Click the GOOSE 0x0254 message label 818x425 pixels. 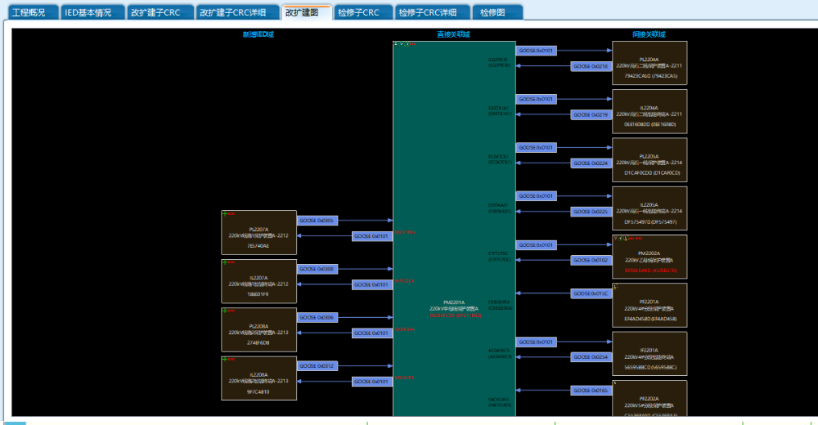point(590,357)
